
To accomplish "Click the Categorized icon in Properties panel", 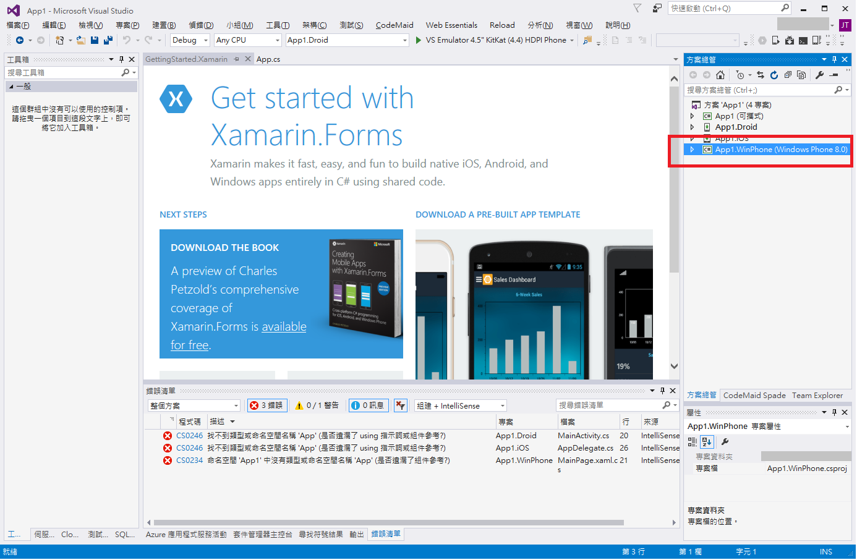I will point(693,441).
